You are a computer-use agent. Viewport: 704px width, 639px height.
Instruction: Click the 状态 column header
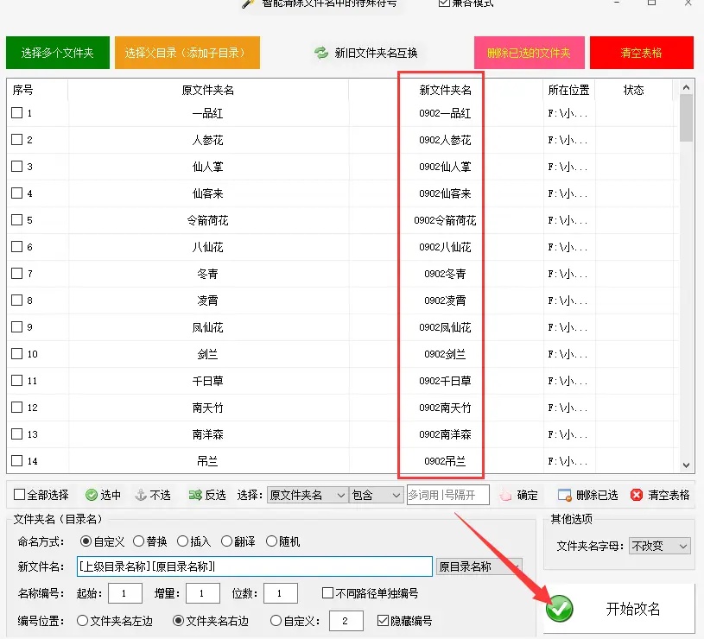[633, 90]
